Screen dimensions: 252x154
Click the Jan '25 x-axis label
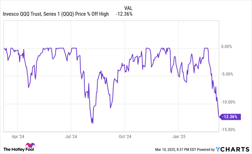(179, 137)
